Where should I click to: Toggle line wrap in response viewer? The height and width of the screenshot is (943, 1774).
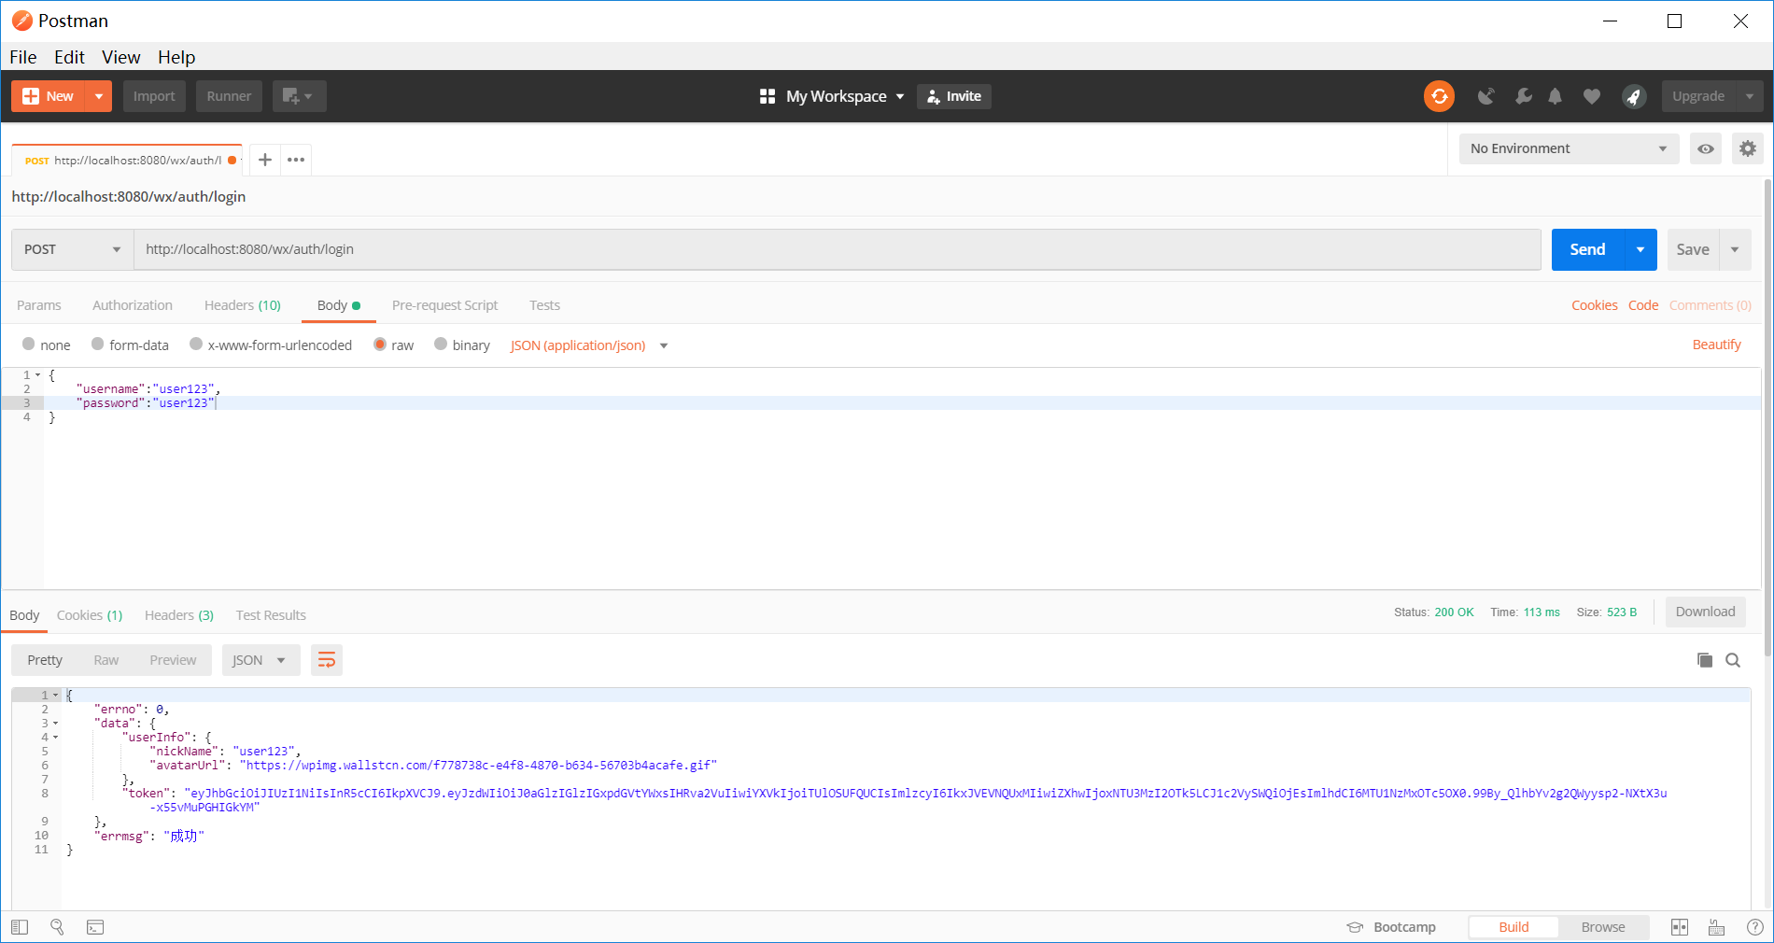tap(327, 660)
